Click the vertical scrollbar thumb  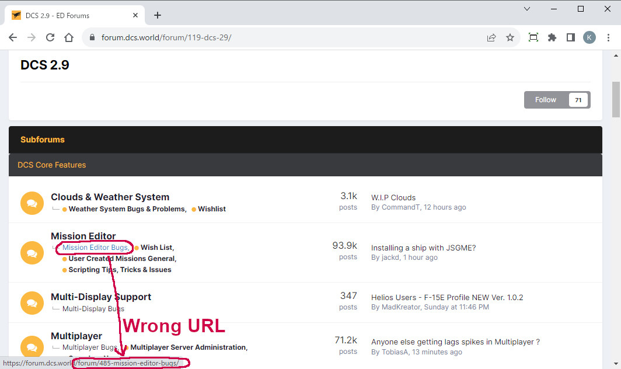[616, 99]
